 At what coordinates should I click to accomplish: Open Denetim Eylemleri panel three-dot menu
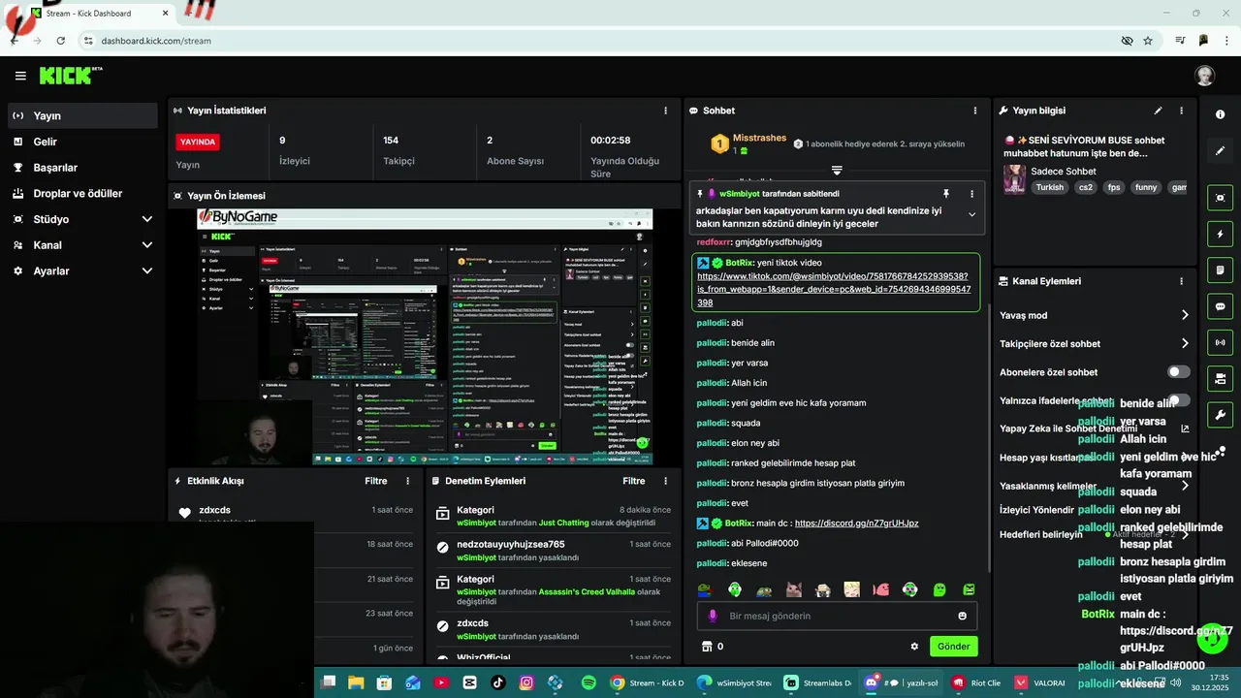tap(665, 481)
